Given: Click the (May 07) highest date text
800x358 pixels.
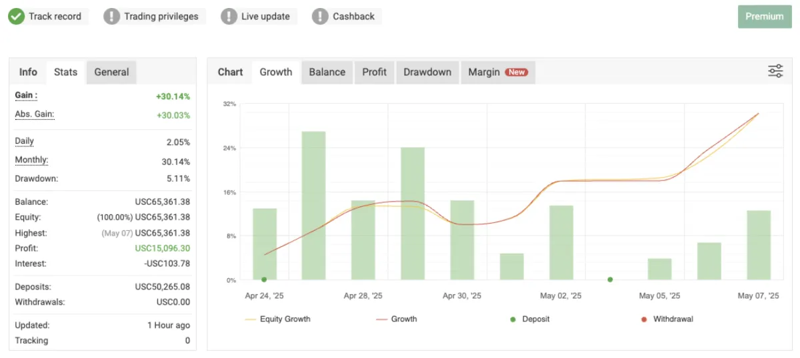Looking at the screenshot, I should [x=117, y=233].
